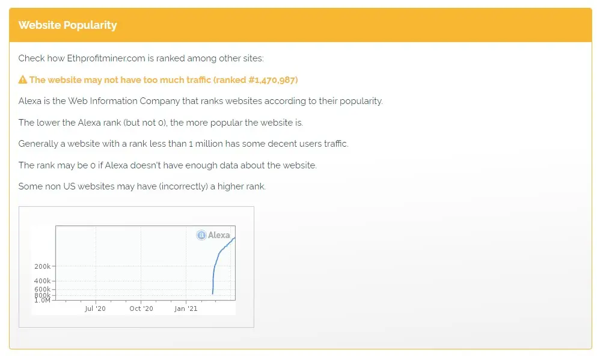597x356 pixels.
Task: Click the "Jul '20" axis label
Action: click(95, 308)
